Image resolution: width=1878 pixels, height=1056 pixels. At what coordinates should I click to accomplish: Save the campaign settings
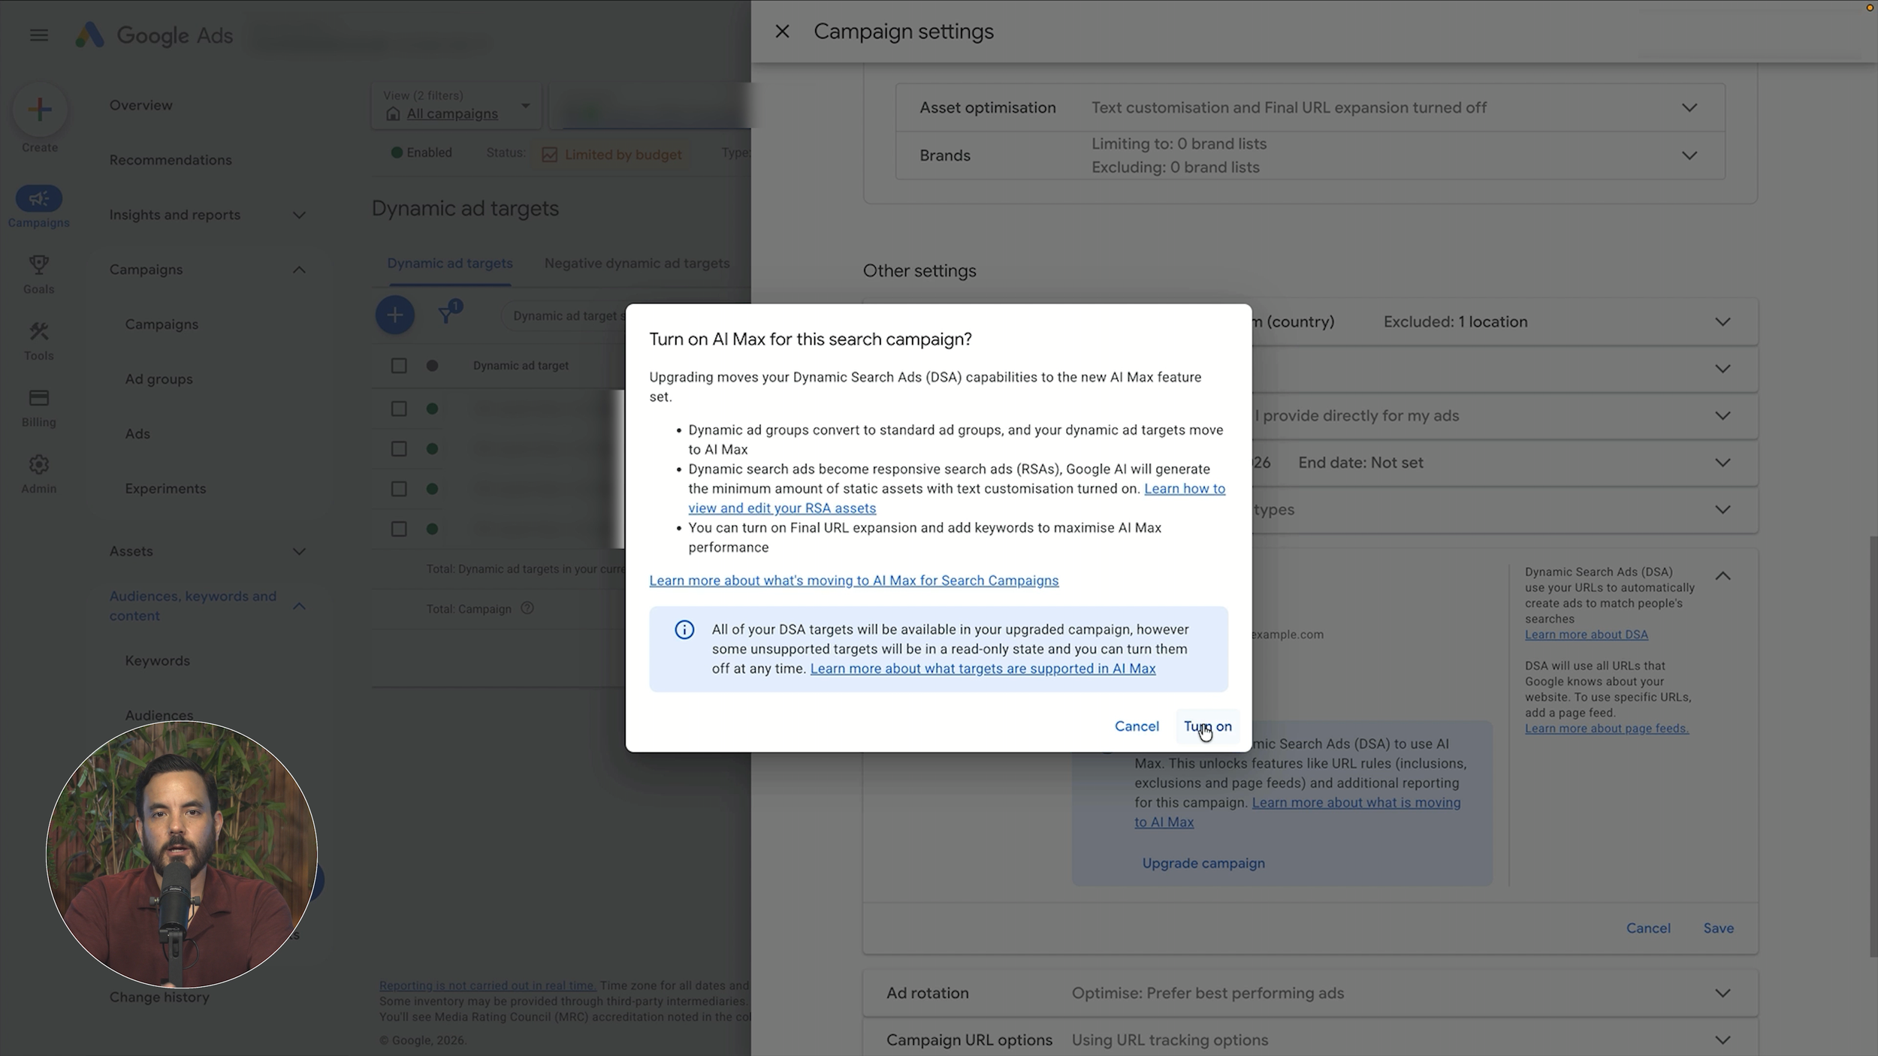click(1718, 928)
